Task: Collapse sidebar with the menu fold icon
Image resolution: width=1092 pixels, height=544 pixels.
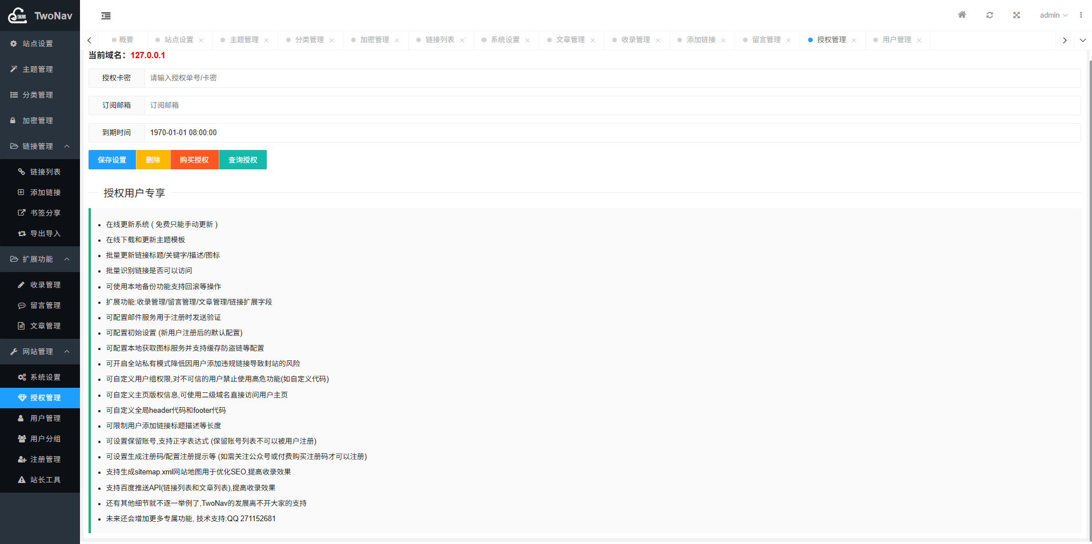Action: point(106,16)
